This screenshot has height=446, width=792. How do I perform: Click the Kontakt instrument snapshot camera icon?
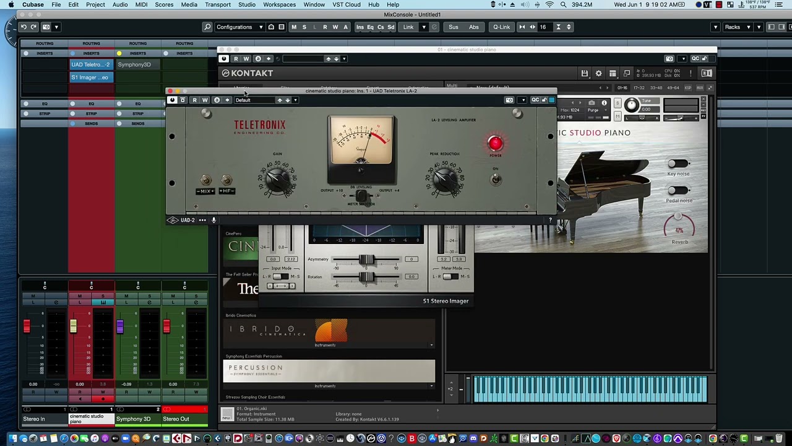(x=592, y=103)
